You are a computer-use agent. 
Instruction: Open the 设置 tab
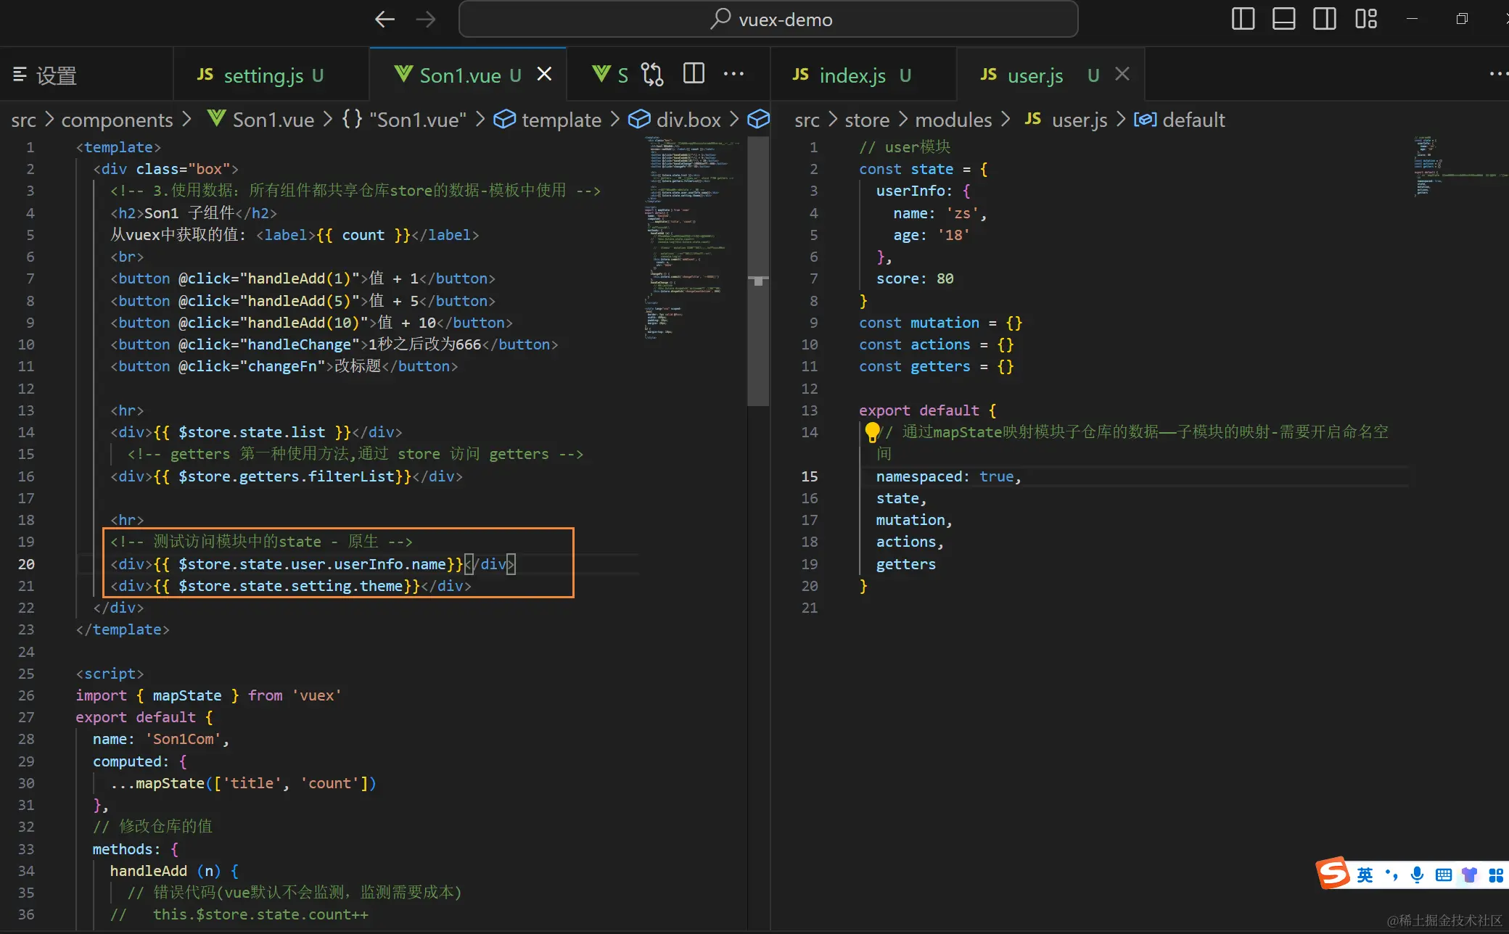point(86,75)
